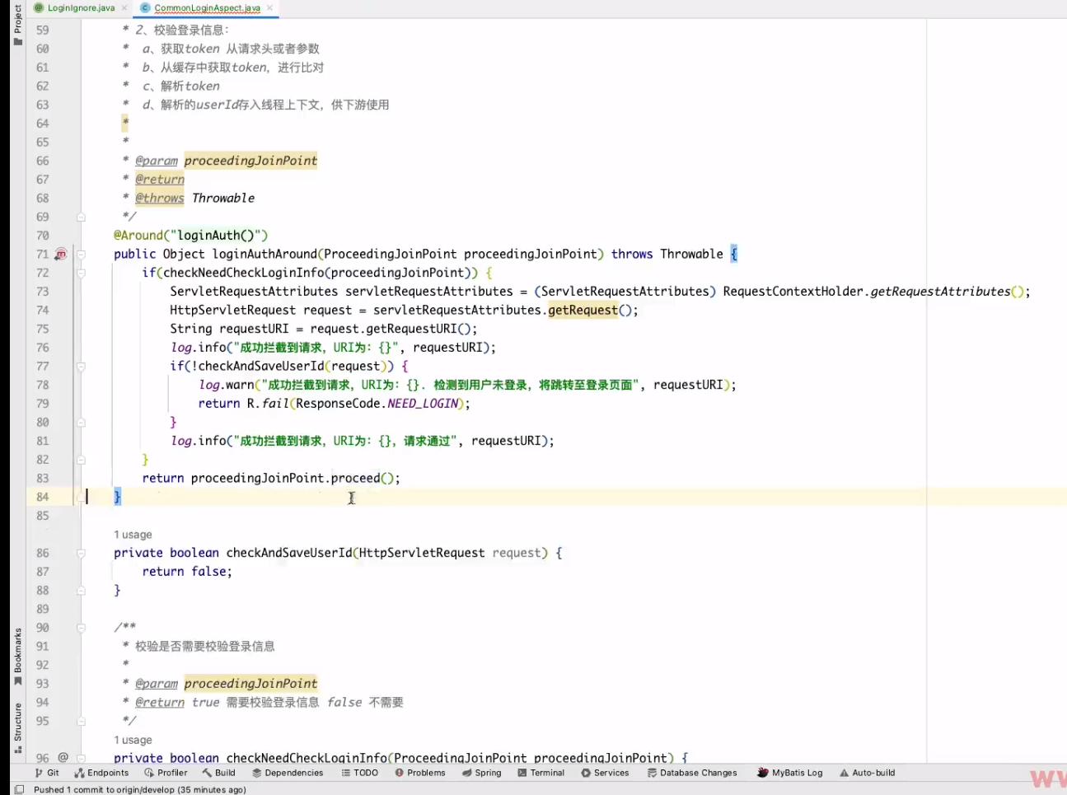This screenshot has height=795, width=1067.
Task: Click the getRequestURI call on line 75
Action: click(411, 329)
